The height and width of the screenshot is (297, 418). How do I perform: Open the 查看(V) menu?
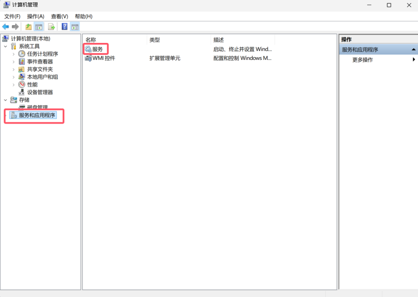pyautogui.click(x=60, y=17)
